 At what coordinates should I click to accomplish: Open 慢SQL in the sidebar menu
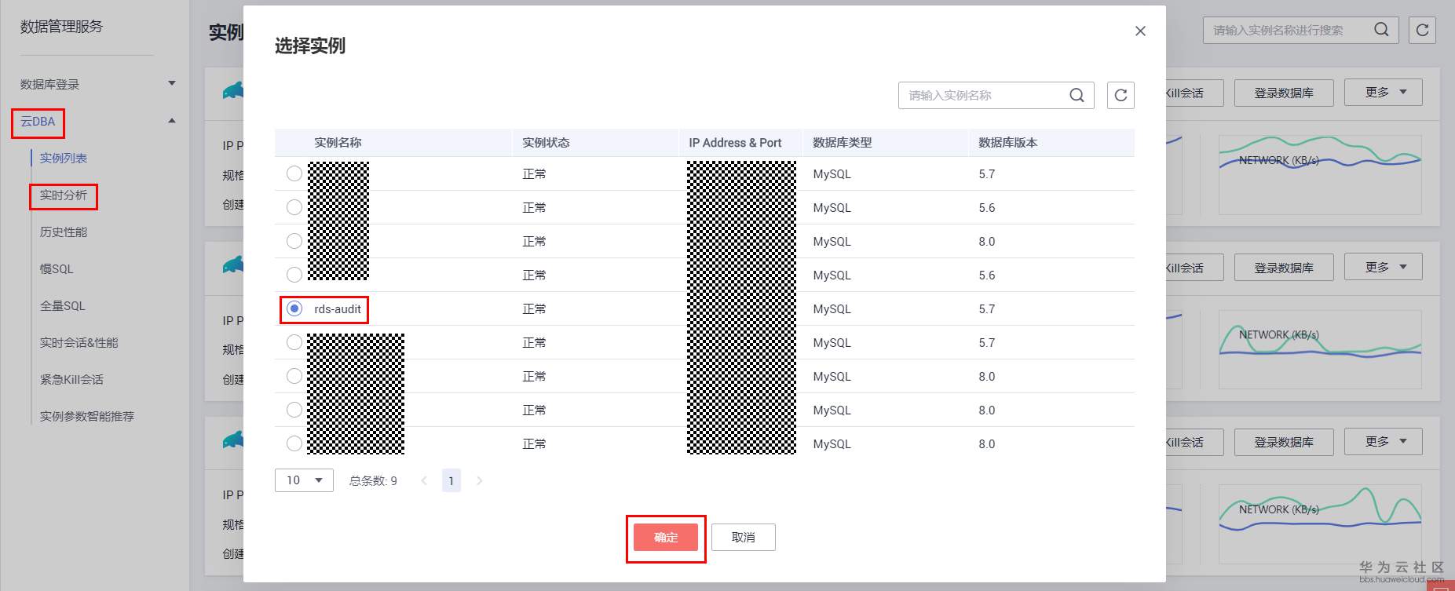click(57, 268)
